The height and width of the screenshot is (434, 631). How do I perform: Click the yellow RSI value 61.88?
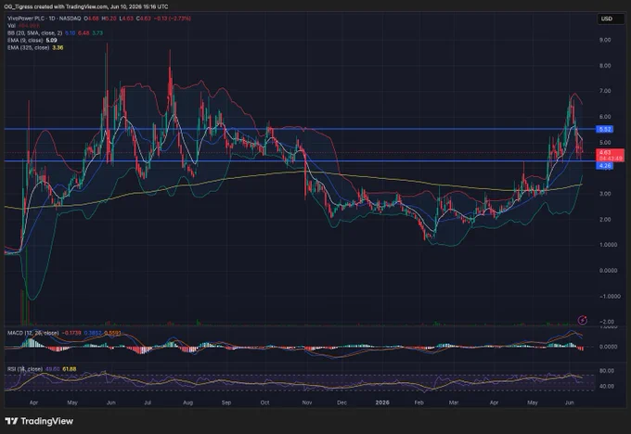70,369
